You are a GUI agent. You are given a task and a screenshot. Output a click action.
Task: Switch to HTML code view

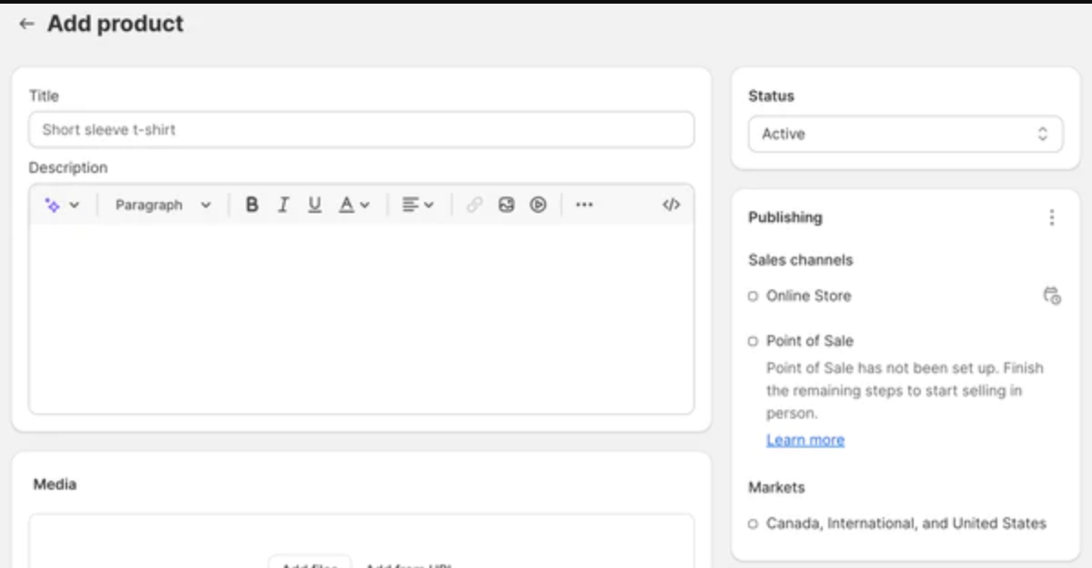coord(671,205)
